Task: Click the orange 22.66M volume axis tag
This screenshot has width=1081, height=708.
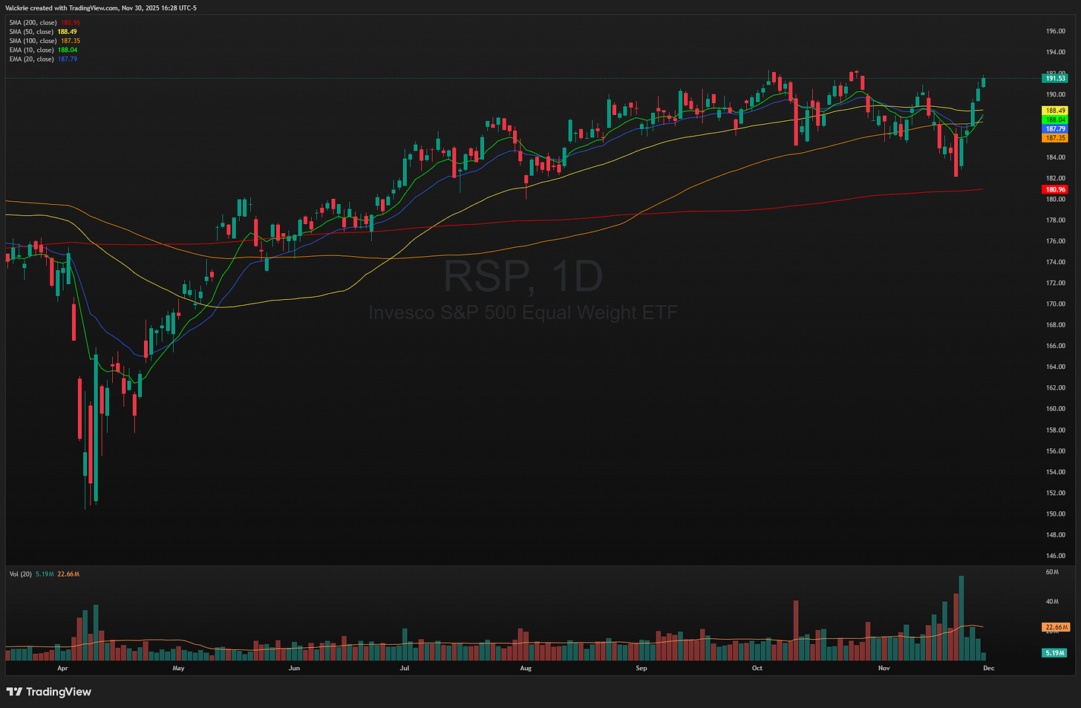Action: click(1055, 628)
